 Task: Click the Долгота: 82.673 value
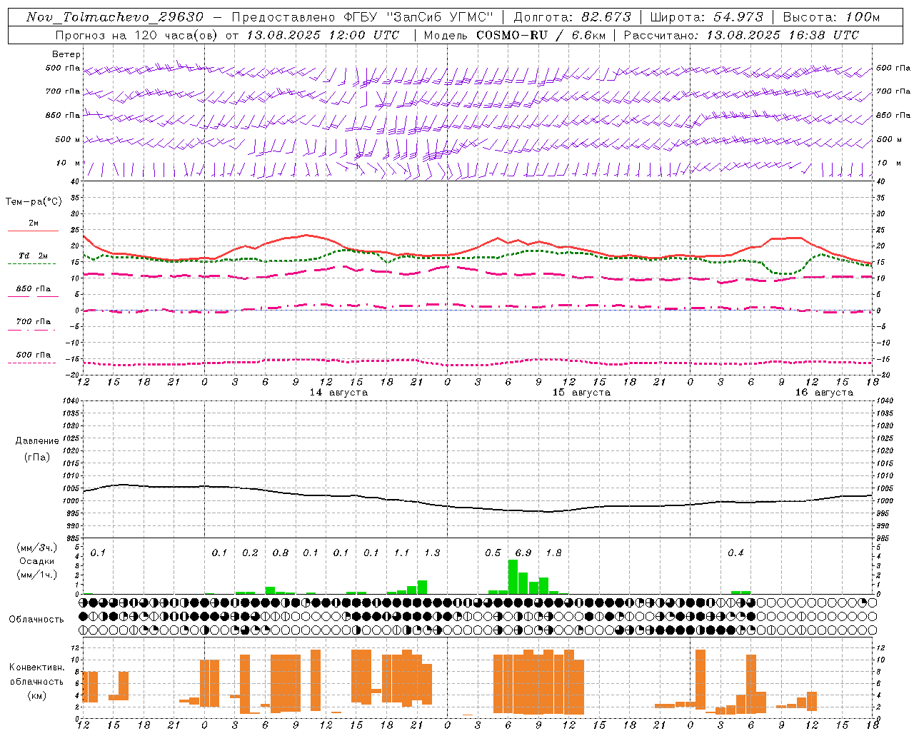(x=573, y=17)
